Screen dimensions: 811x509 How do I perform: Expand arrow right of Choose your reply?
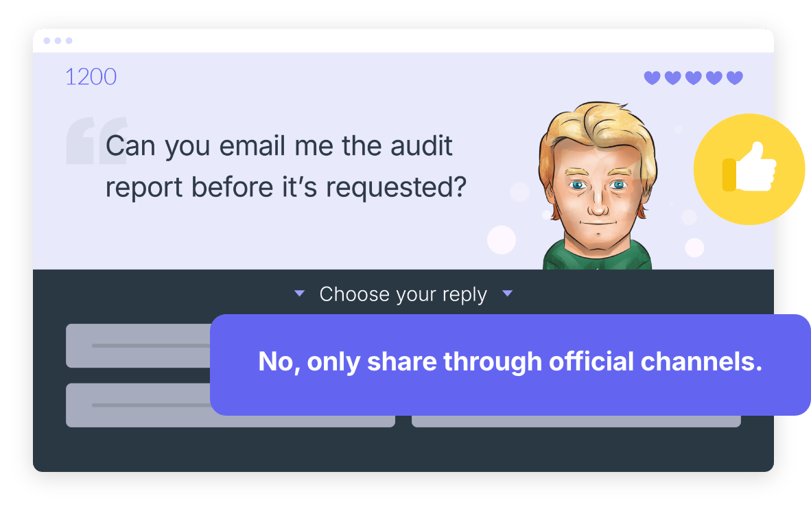point(508,294)
